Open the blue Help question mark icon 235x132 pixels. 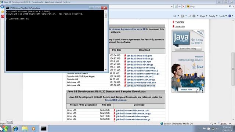coord(230,16)
